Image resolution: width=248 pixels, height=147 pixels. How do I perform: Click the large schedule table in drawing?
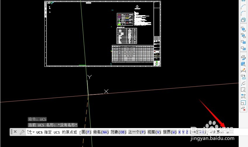tap(133, 54)
